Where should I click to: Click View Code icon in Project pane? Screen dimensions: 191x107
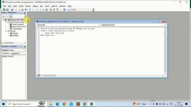tap(3, 16)
